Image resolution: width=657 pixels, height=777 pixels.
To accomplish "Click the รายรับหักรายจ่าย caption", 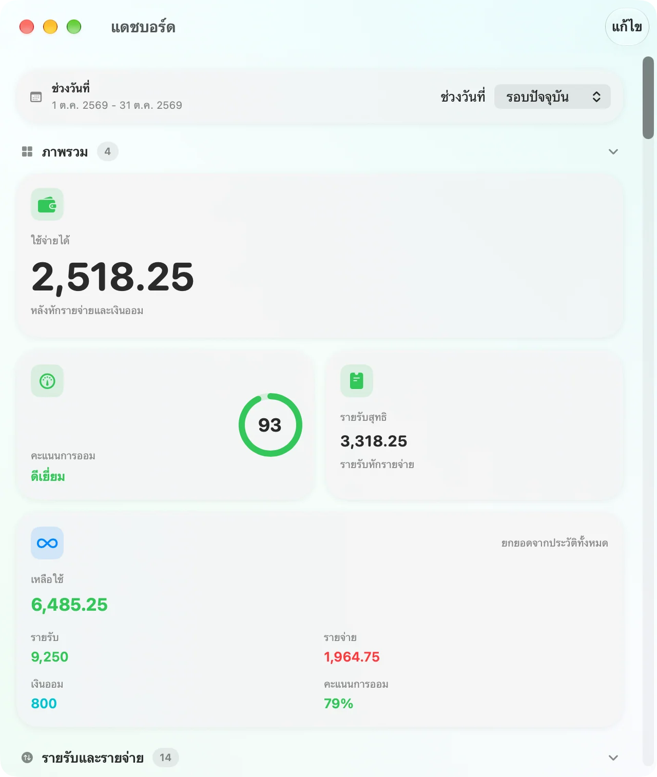I will pyautogui.click(x=377, y=464).
